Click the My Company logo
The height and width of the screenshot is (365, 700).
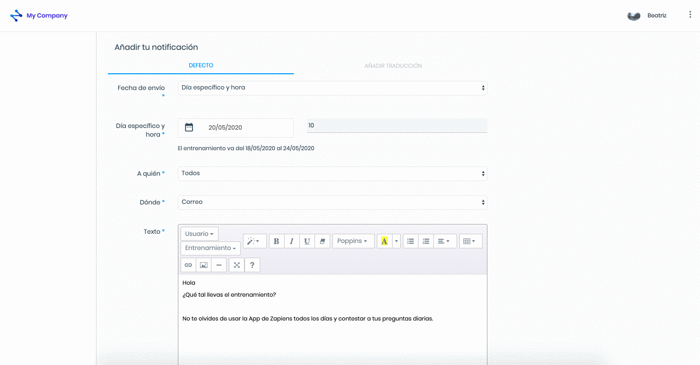[39, 16]
